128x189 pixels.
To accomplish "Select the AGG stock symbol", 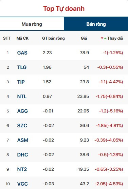I will (x=22, y=111).
